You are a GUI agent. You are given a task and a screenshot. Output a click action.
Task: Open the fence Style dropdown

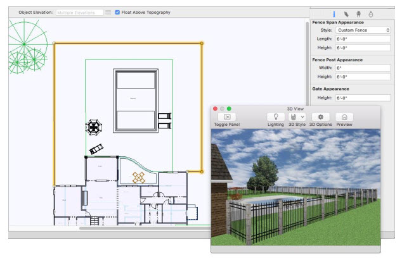(x=363, y=30)
